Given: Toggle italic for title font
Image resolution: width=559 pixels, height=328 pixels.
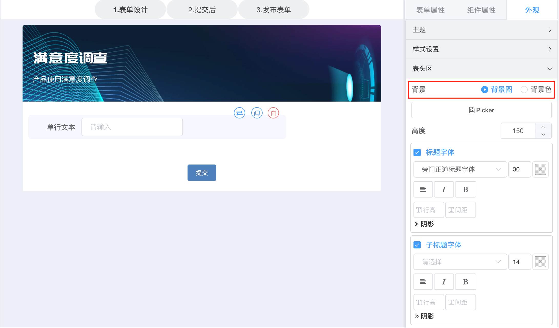Looking at the screenshot, I should click(444, 189).
